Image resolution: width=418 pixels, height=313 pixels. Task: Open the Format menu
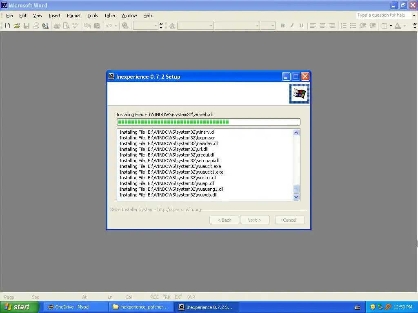coord(74,15)
